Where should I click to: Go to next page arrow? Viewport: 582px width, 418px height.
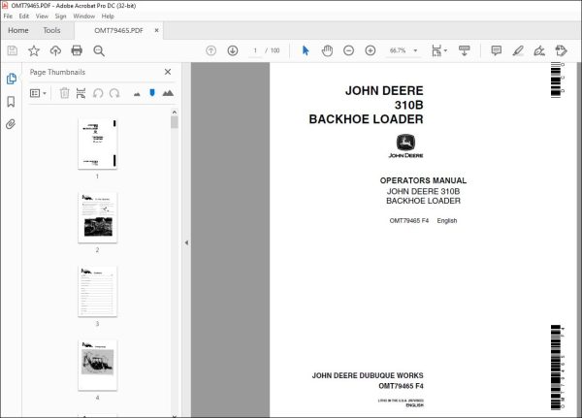click(x=233, y=50)
